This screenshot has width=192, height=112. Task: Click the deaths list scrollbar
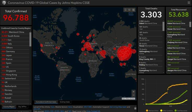164,26
